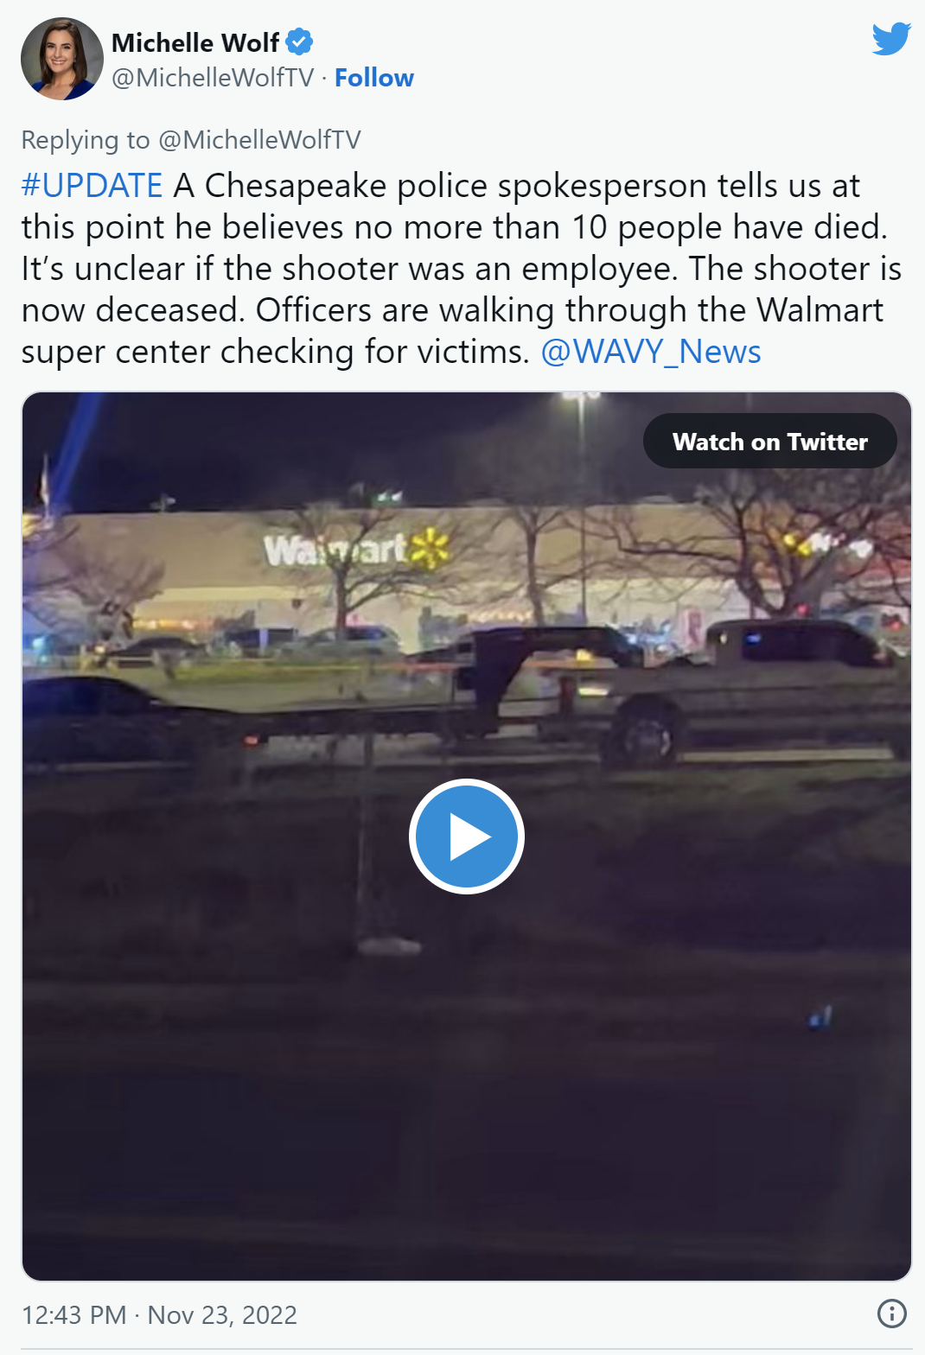This screenshot has height=1355, width=925.
Task: Open the Michelle Wolf display name
Action: [x=195, y=42]
